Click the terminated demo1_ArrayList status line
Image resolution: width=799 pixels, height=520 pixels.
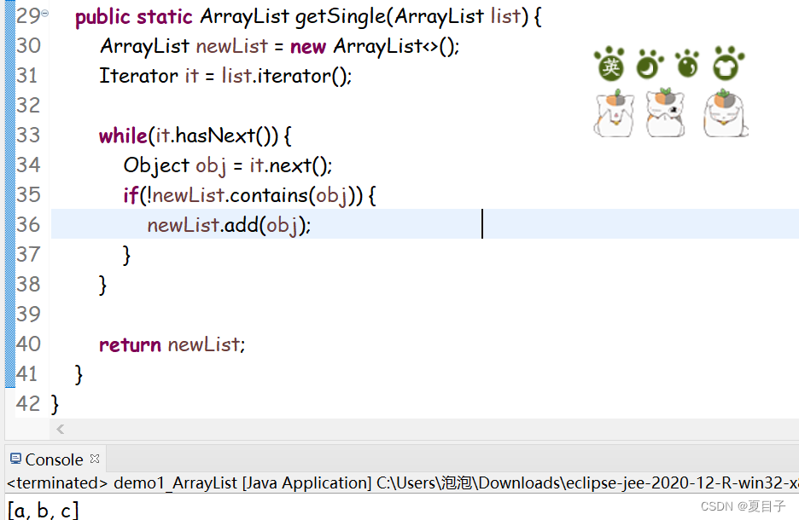[402, 482]
